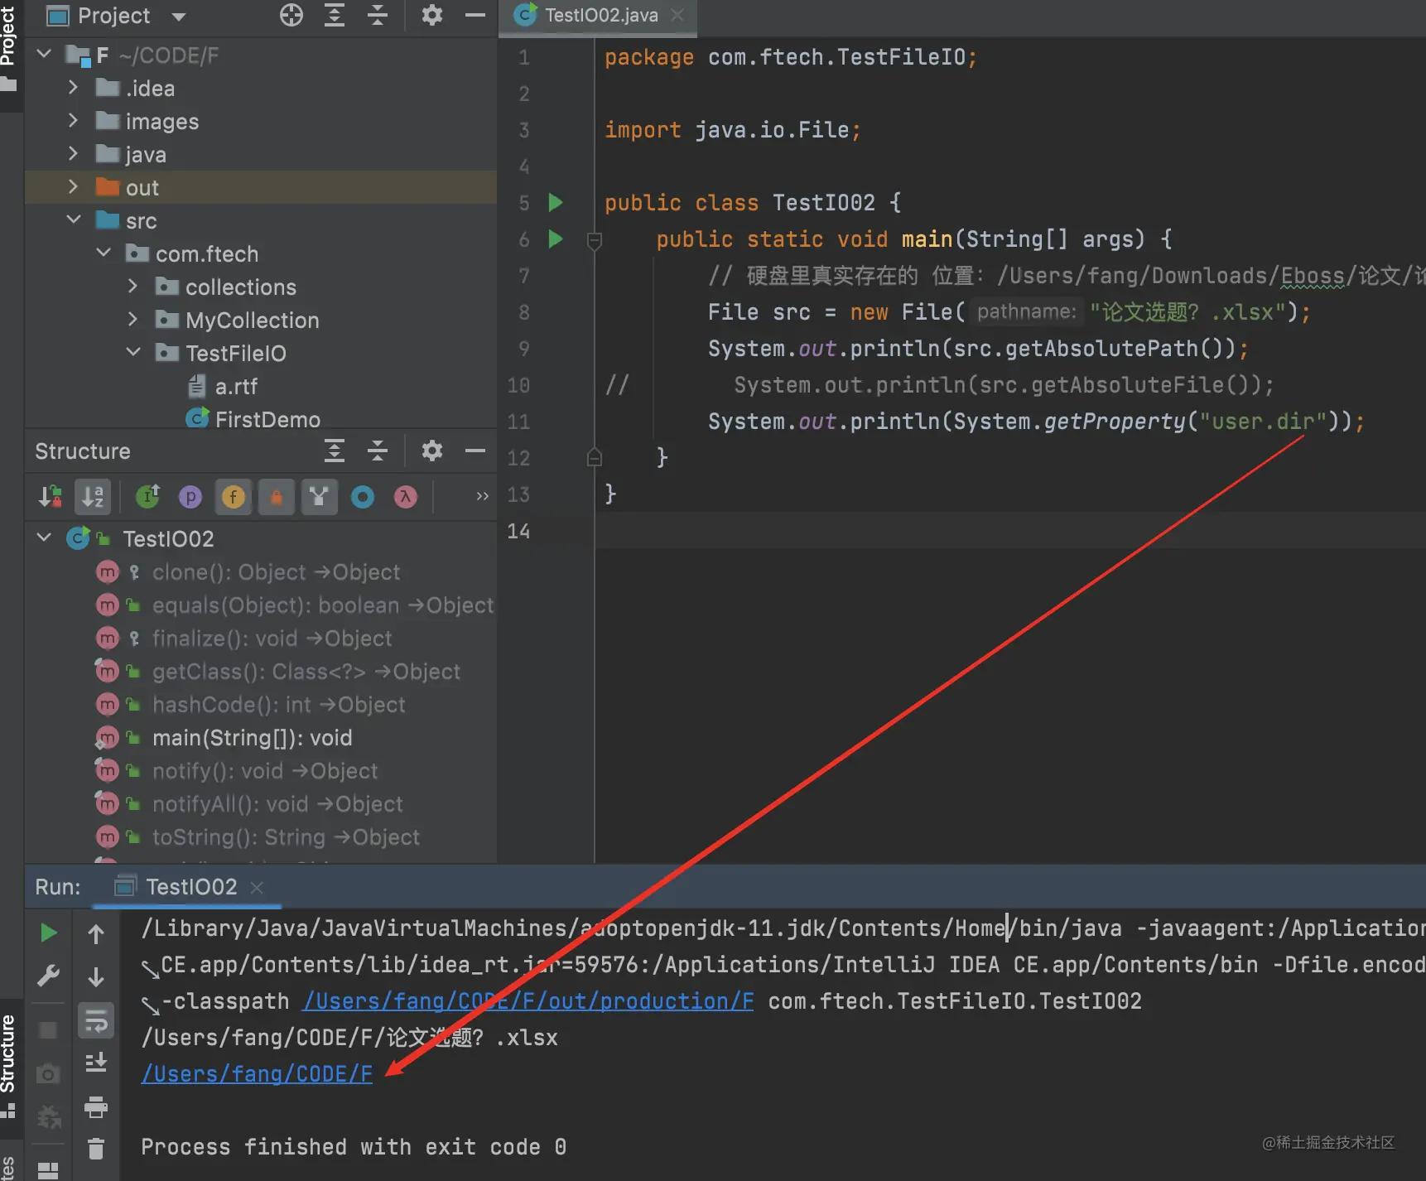Click the wrench settings icon in the Run panel
Screen dimensions: 1426x1181
click(x=49, y=976)
